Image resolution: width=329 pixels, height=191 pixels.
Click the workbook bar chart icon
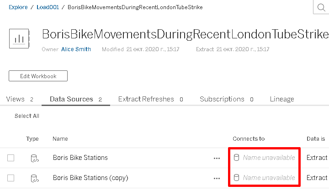[x=19, y=39]
